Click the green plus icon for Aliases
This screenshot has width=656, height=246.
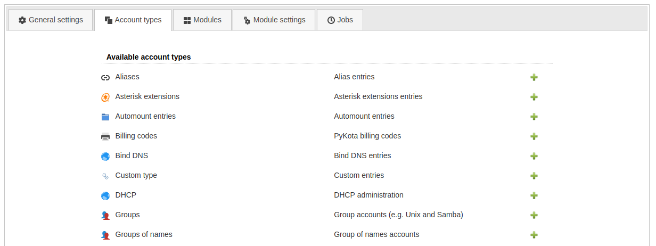(534, 77)
